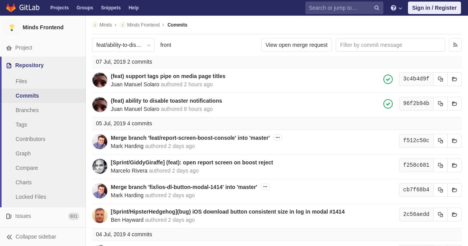
Task: Browse files at commit 96f2b94b
Action: pyautogui.click(x=454, y=103)
